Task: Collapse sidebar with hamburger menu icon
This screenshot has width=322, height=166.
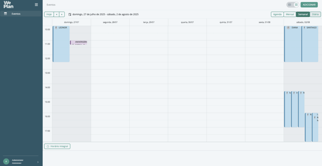Action: click(x=36, y=5)
